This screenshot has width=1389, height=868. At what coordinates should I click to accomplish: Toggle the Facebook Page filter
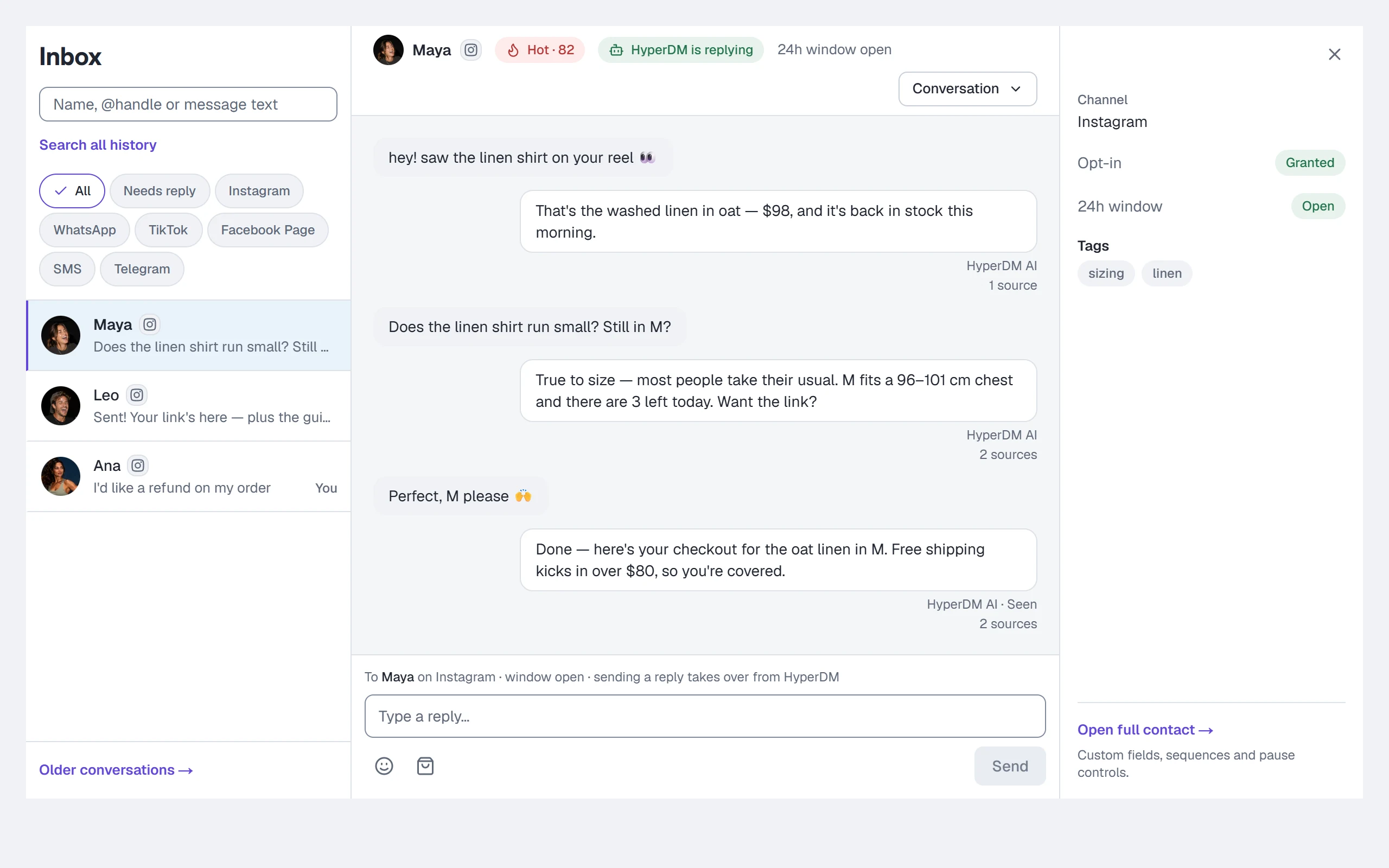pos(267,229)
